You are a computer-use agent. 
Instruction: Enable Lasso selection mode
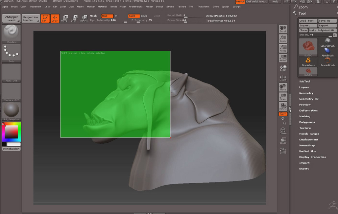283,151
